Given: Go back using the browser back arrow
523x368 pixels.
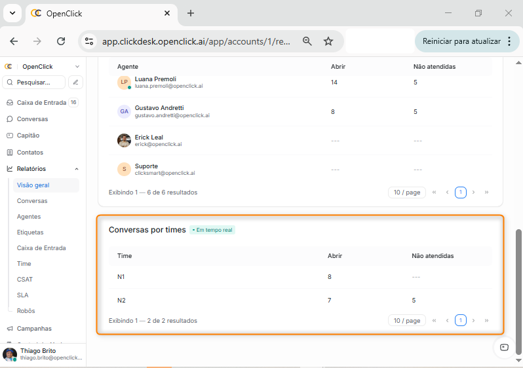Looking at the screenshot, I should (14, 41).
